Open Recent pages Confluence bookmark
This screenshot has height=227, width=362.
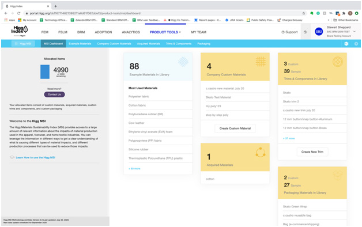(208, 20)
